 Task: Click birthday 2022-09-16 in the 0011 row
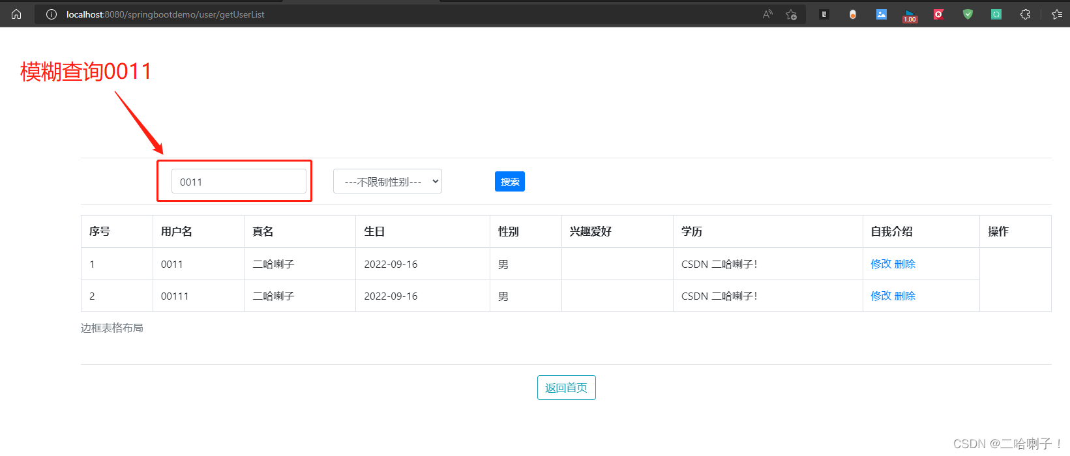click(391, 264)
